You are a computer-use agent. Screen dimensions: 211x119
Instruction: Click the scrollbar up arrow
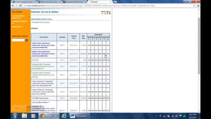199,10
